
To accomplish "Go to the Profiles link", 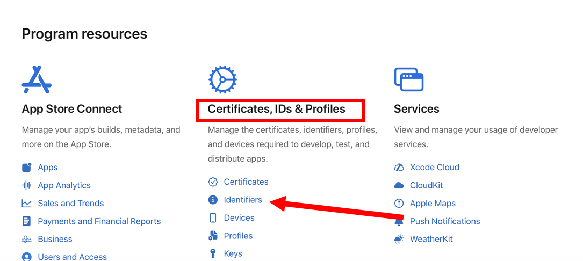I will (x=238, y=236).
